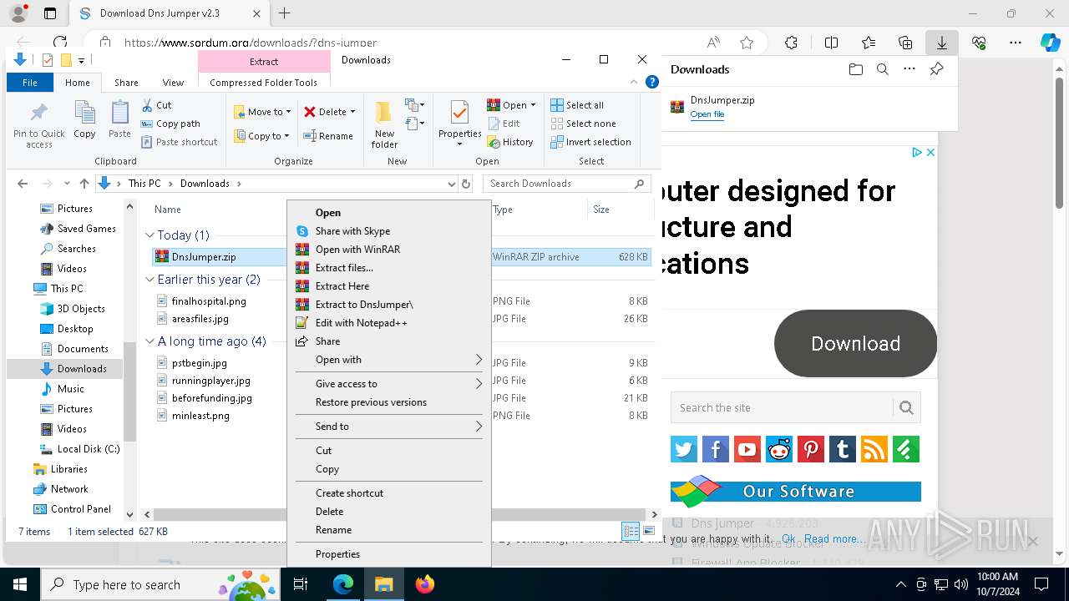The image size is (1069, 601).
Task: Open the File ribbon tab
Action: pos(30,83)
